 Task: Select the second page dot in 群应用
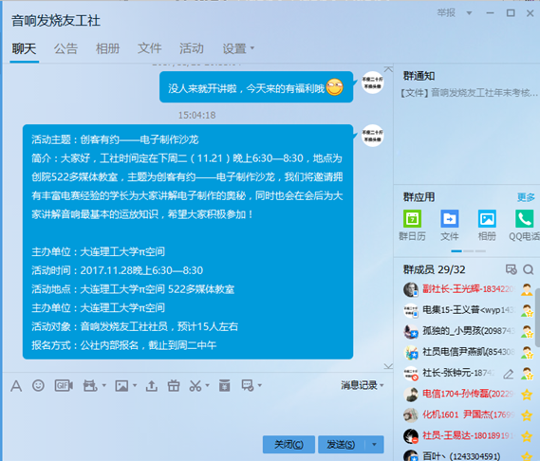469,251
